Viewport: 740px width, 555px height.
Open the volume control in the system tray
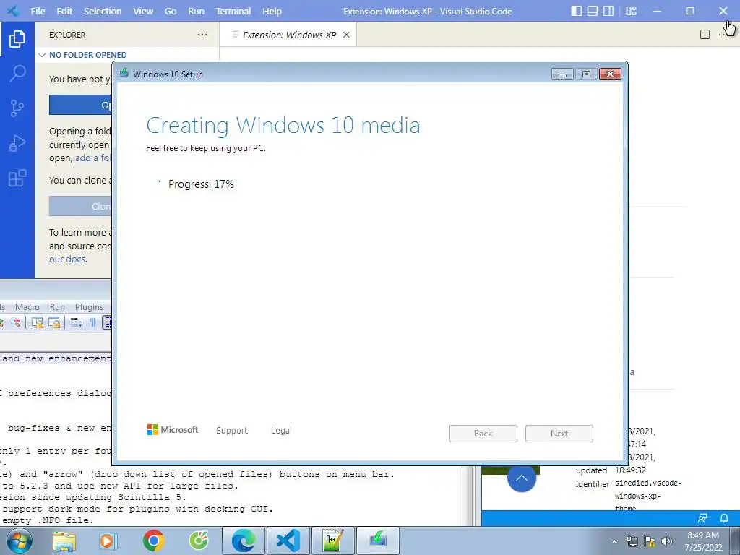coord(667,541)
